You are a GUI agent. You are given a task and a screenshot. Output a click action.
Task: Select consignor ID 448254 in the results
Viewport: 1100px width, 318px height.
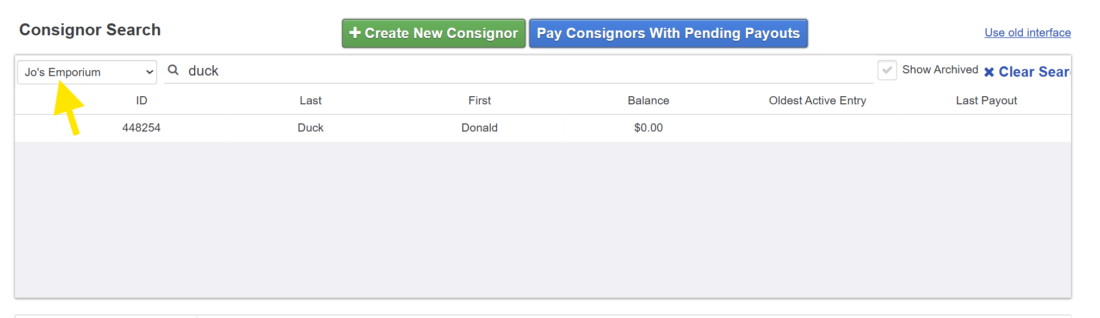pyautogui.click(x=141, y=128)
